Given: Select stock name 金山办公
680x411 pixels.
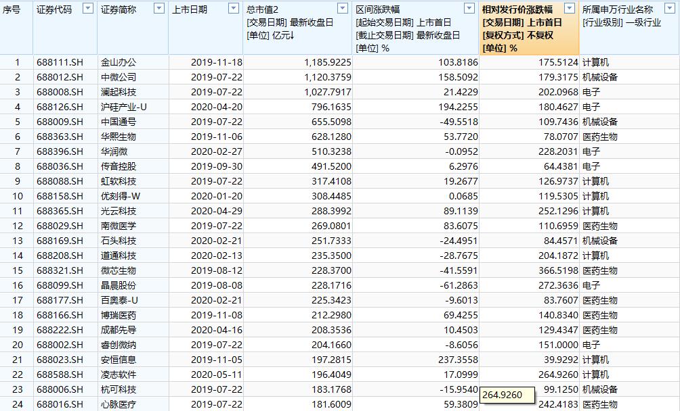Looking at the screenshot, I should [119, 62].
